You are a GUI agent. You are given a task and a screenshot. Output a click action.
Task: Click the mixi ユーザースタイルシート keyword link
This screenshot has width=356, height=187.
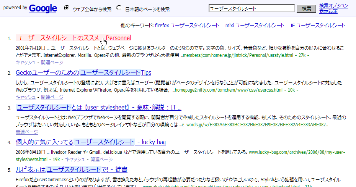(x=255, y=25)
